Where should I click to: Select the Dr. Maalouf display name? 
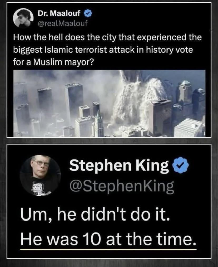click(x=59, y=13)
